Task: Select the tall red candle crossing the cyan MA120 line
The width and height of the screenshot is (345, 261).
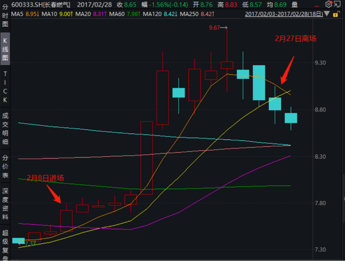Action: pyautogui.click(x=147, y=158)
